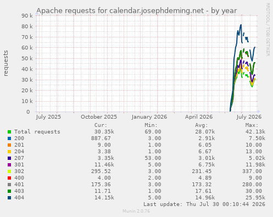273x217 pixels.
Task: Select the graph title 'Apache requests for calendar.josephdeming.net'
Action: [x=120, y=11]
